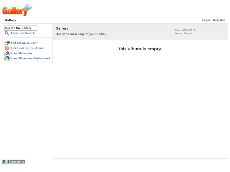The image size is (230, 172).
Task: Open the Login link
Action: 206,20
